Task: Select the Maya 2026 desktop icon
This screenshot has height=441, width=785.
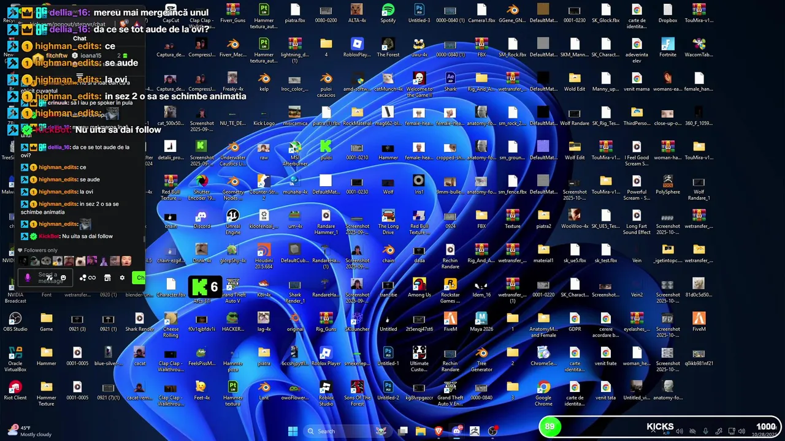Action: (481, 322)
